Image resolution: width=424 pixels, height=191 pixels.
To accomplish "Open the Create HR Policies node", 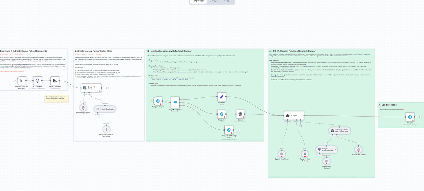I will click(91, 88).
